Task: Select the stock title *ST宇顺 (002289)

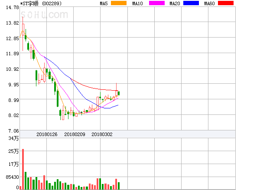Action: pyautogui.click(x=41, y=3)
